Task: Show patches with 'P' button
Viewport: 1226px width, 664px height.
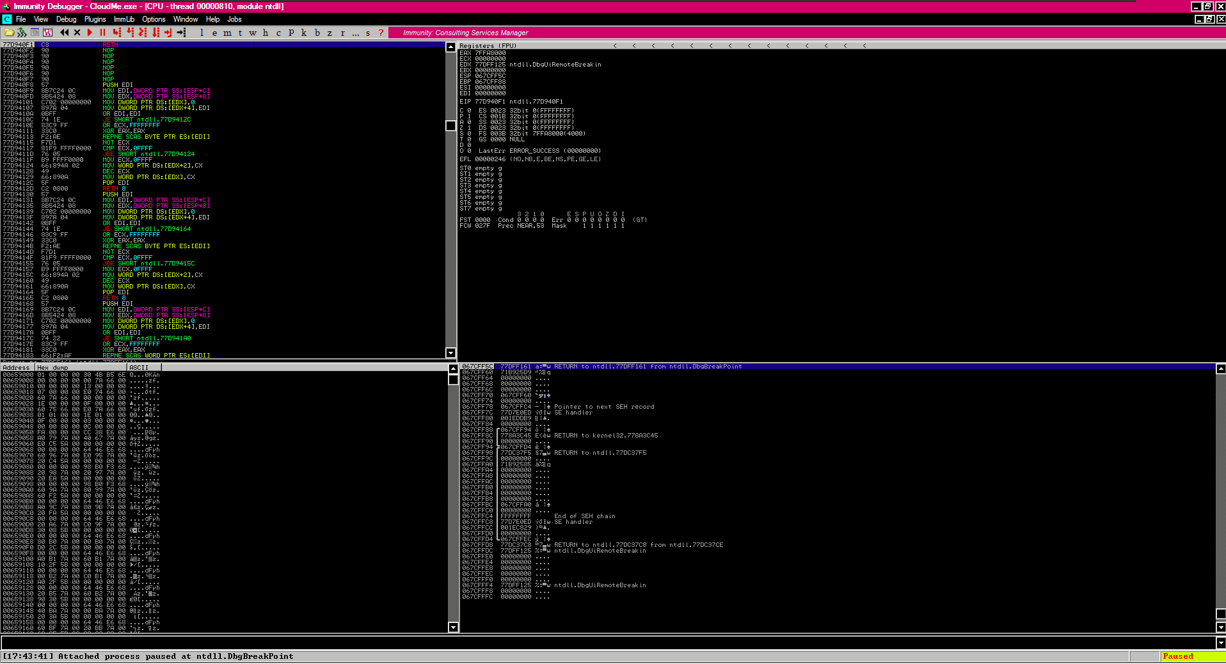Action: pyautogui.click(x=291, y=33)
